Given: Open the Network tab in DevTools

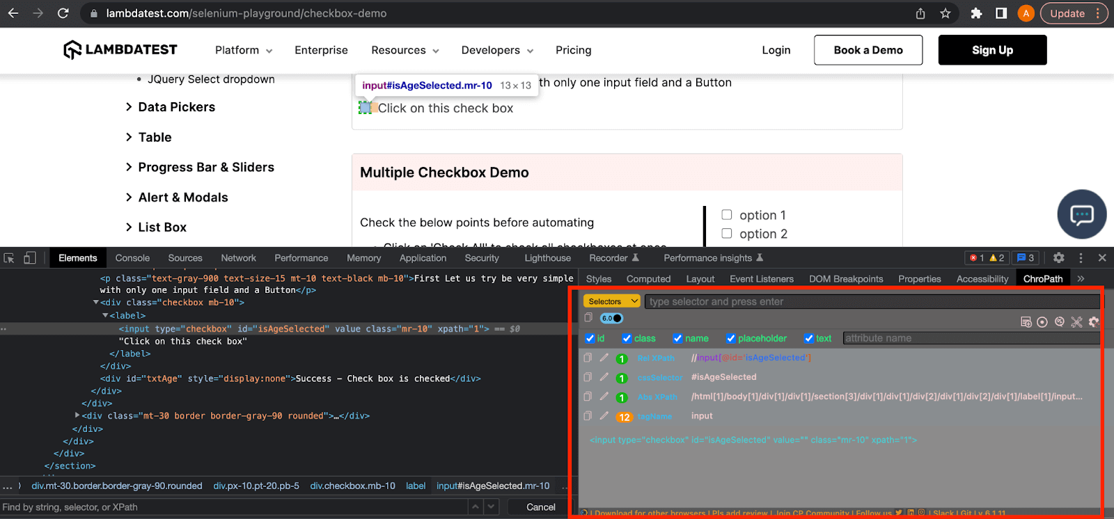Looking at the screenshot, I should coord(238,258).
